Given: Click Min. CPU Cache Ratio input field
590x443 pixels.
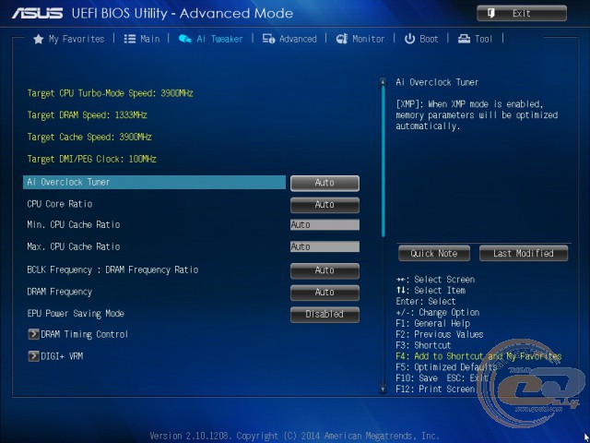Looking at the screenshot, I should coord(324,225).
